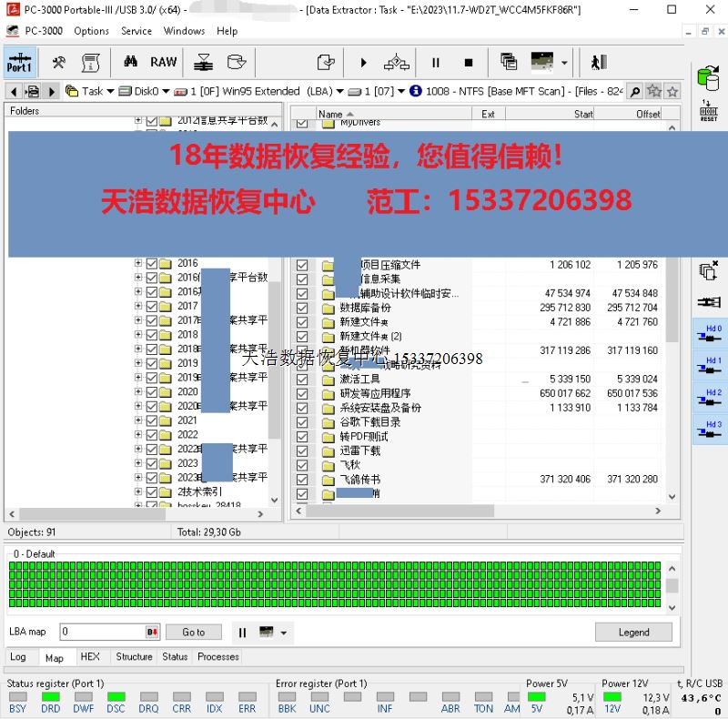Click the exit icon in main toolbar
Viewport: 728px width, 719px height.
click(597, 63)
